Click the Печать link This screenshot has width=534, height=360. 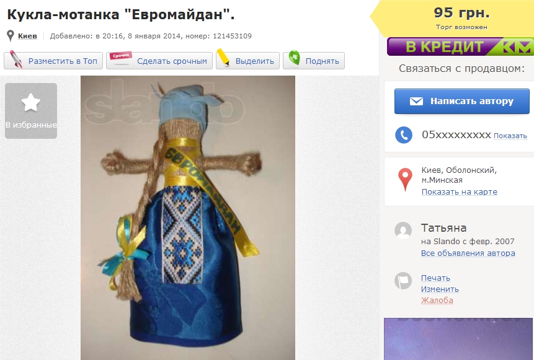(x=435, y=278)
